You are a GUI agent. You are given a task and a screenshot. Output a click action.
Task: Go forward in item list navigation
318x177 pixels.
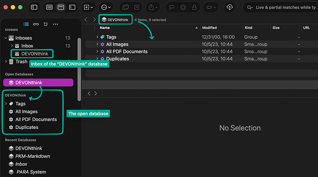point(94,20)
